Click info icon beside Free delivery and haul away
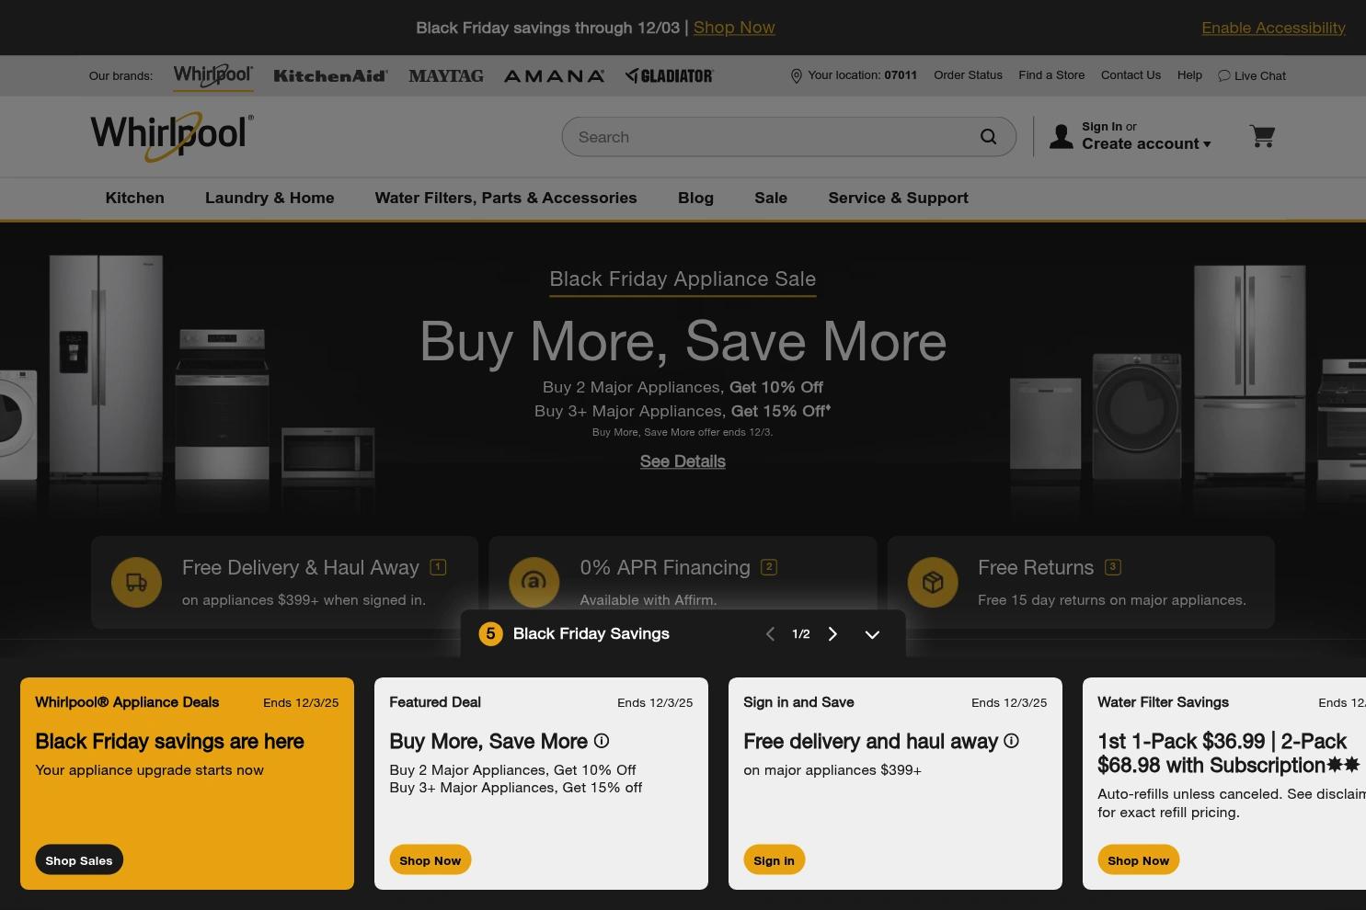Screen dimensions: 1366x910 [1012, 741]
